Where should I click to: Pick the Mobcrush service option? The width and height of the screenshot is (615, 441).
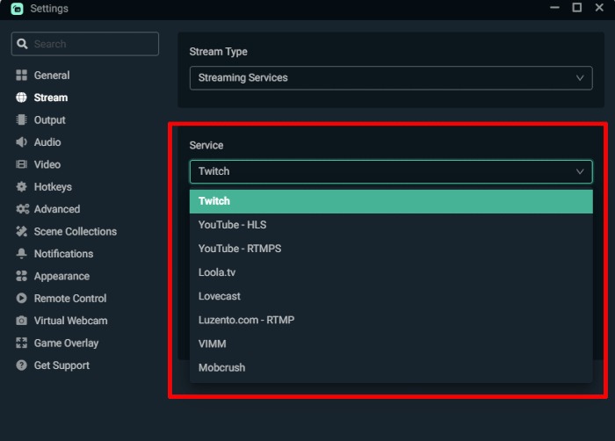pos(391,367)
